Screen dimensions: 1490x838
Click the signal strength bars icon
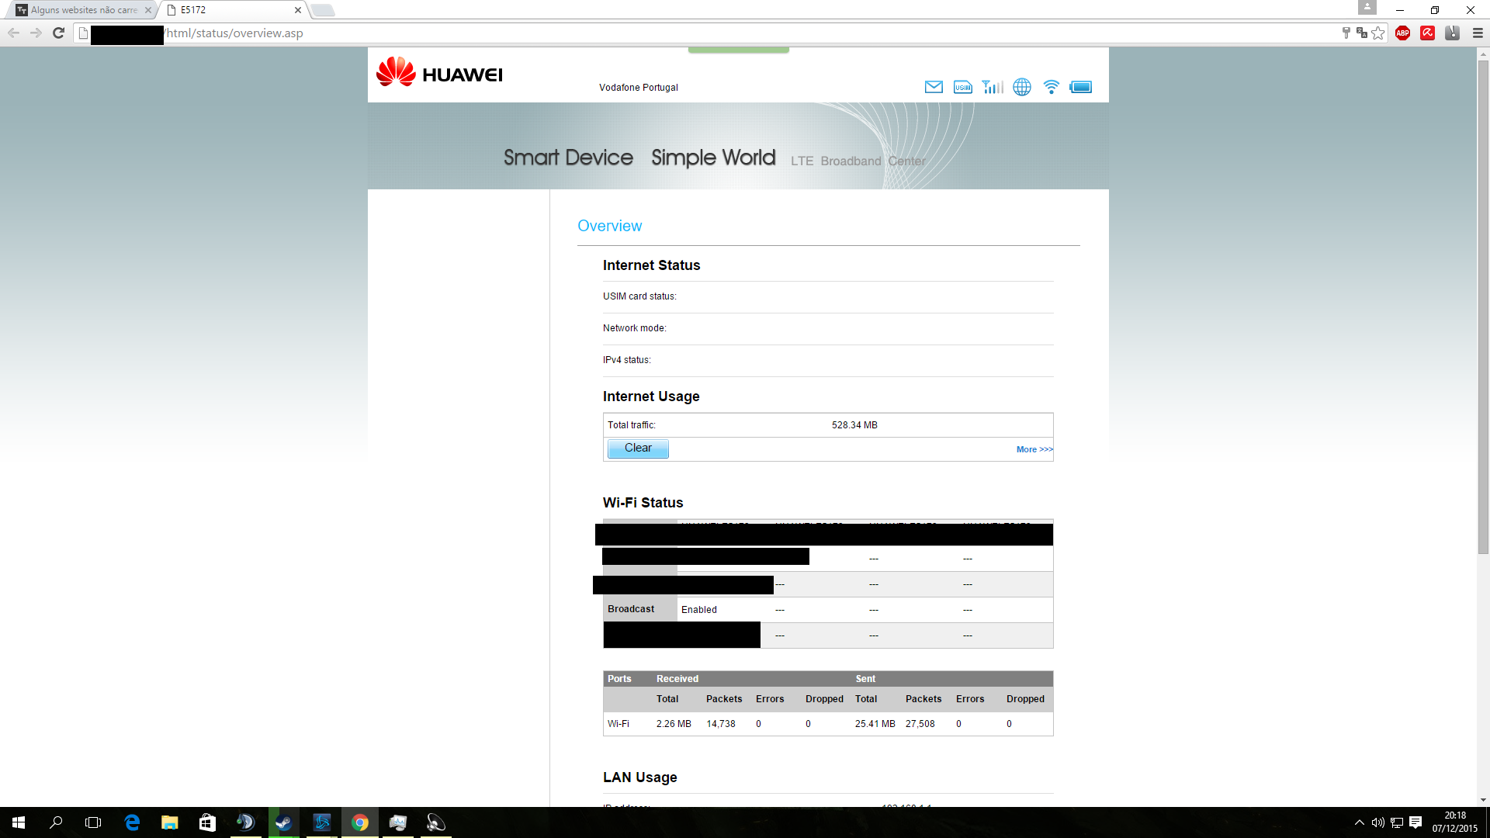(992, 87)
